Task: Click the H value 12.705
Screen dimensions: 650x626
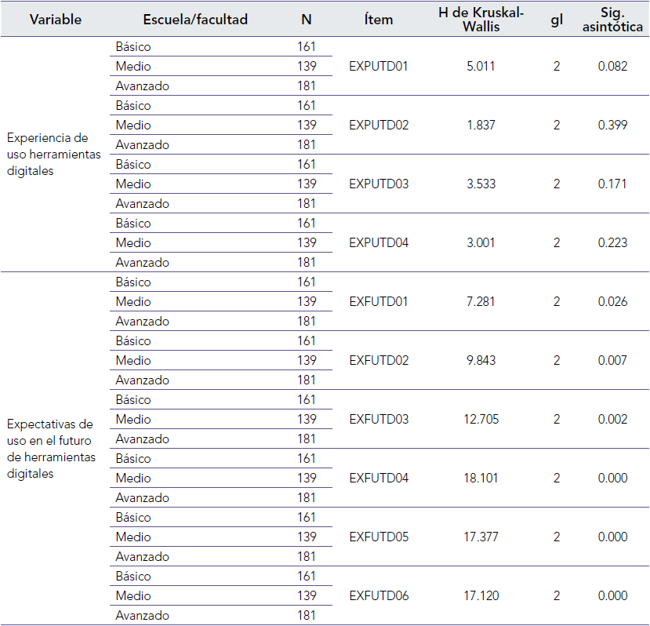Action: click(x=481, y=420)
